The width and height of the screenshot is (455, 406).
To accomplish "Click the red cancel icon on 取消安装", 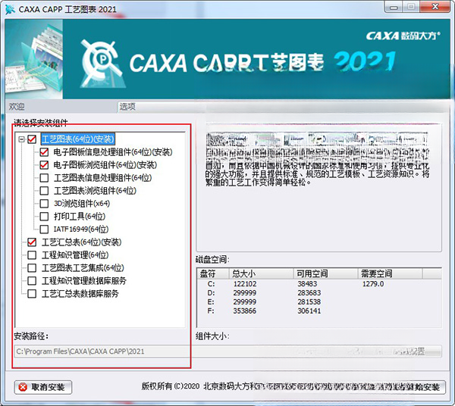I will coord(23,387).
